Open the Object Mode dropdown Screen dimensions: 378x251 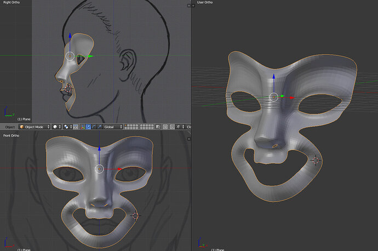(34, 127)
